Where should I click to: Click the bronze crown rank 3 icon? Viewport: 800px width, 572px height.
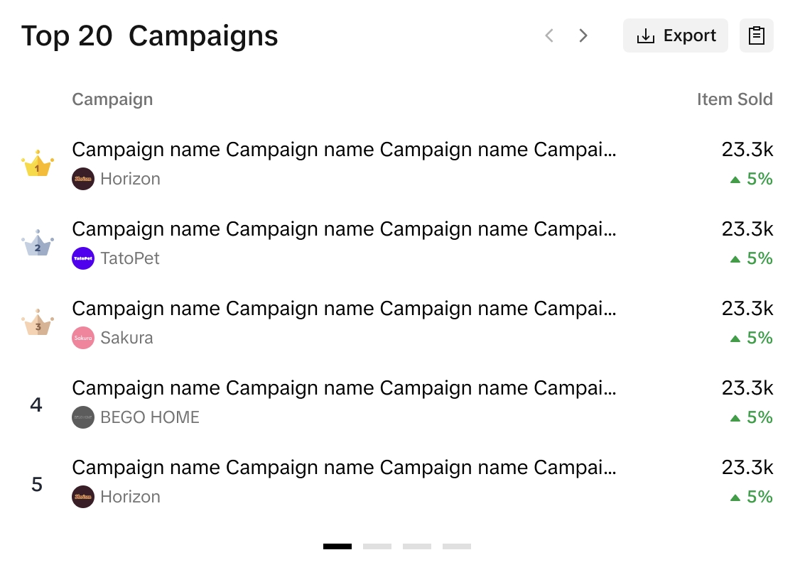38,324
